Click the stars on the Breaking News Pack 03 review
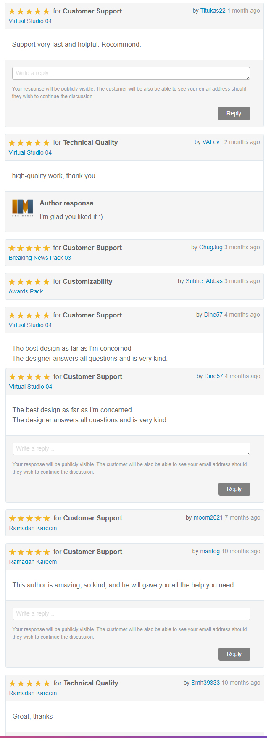Viewport: 271px width, 744px height. (x=29, y=248)
